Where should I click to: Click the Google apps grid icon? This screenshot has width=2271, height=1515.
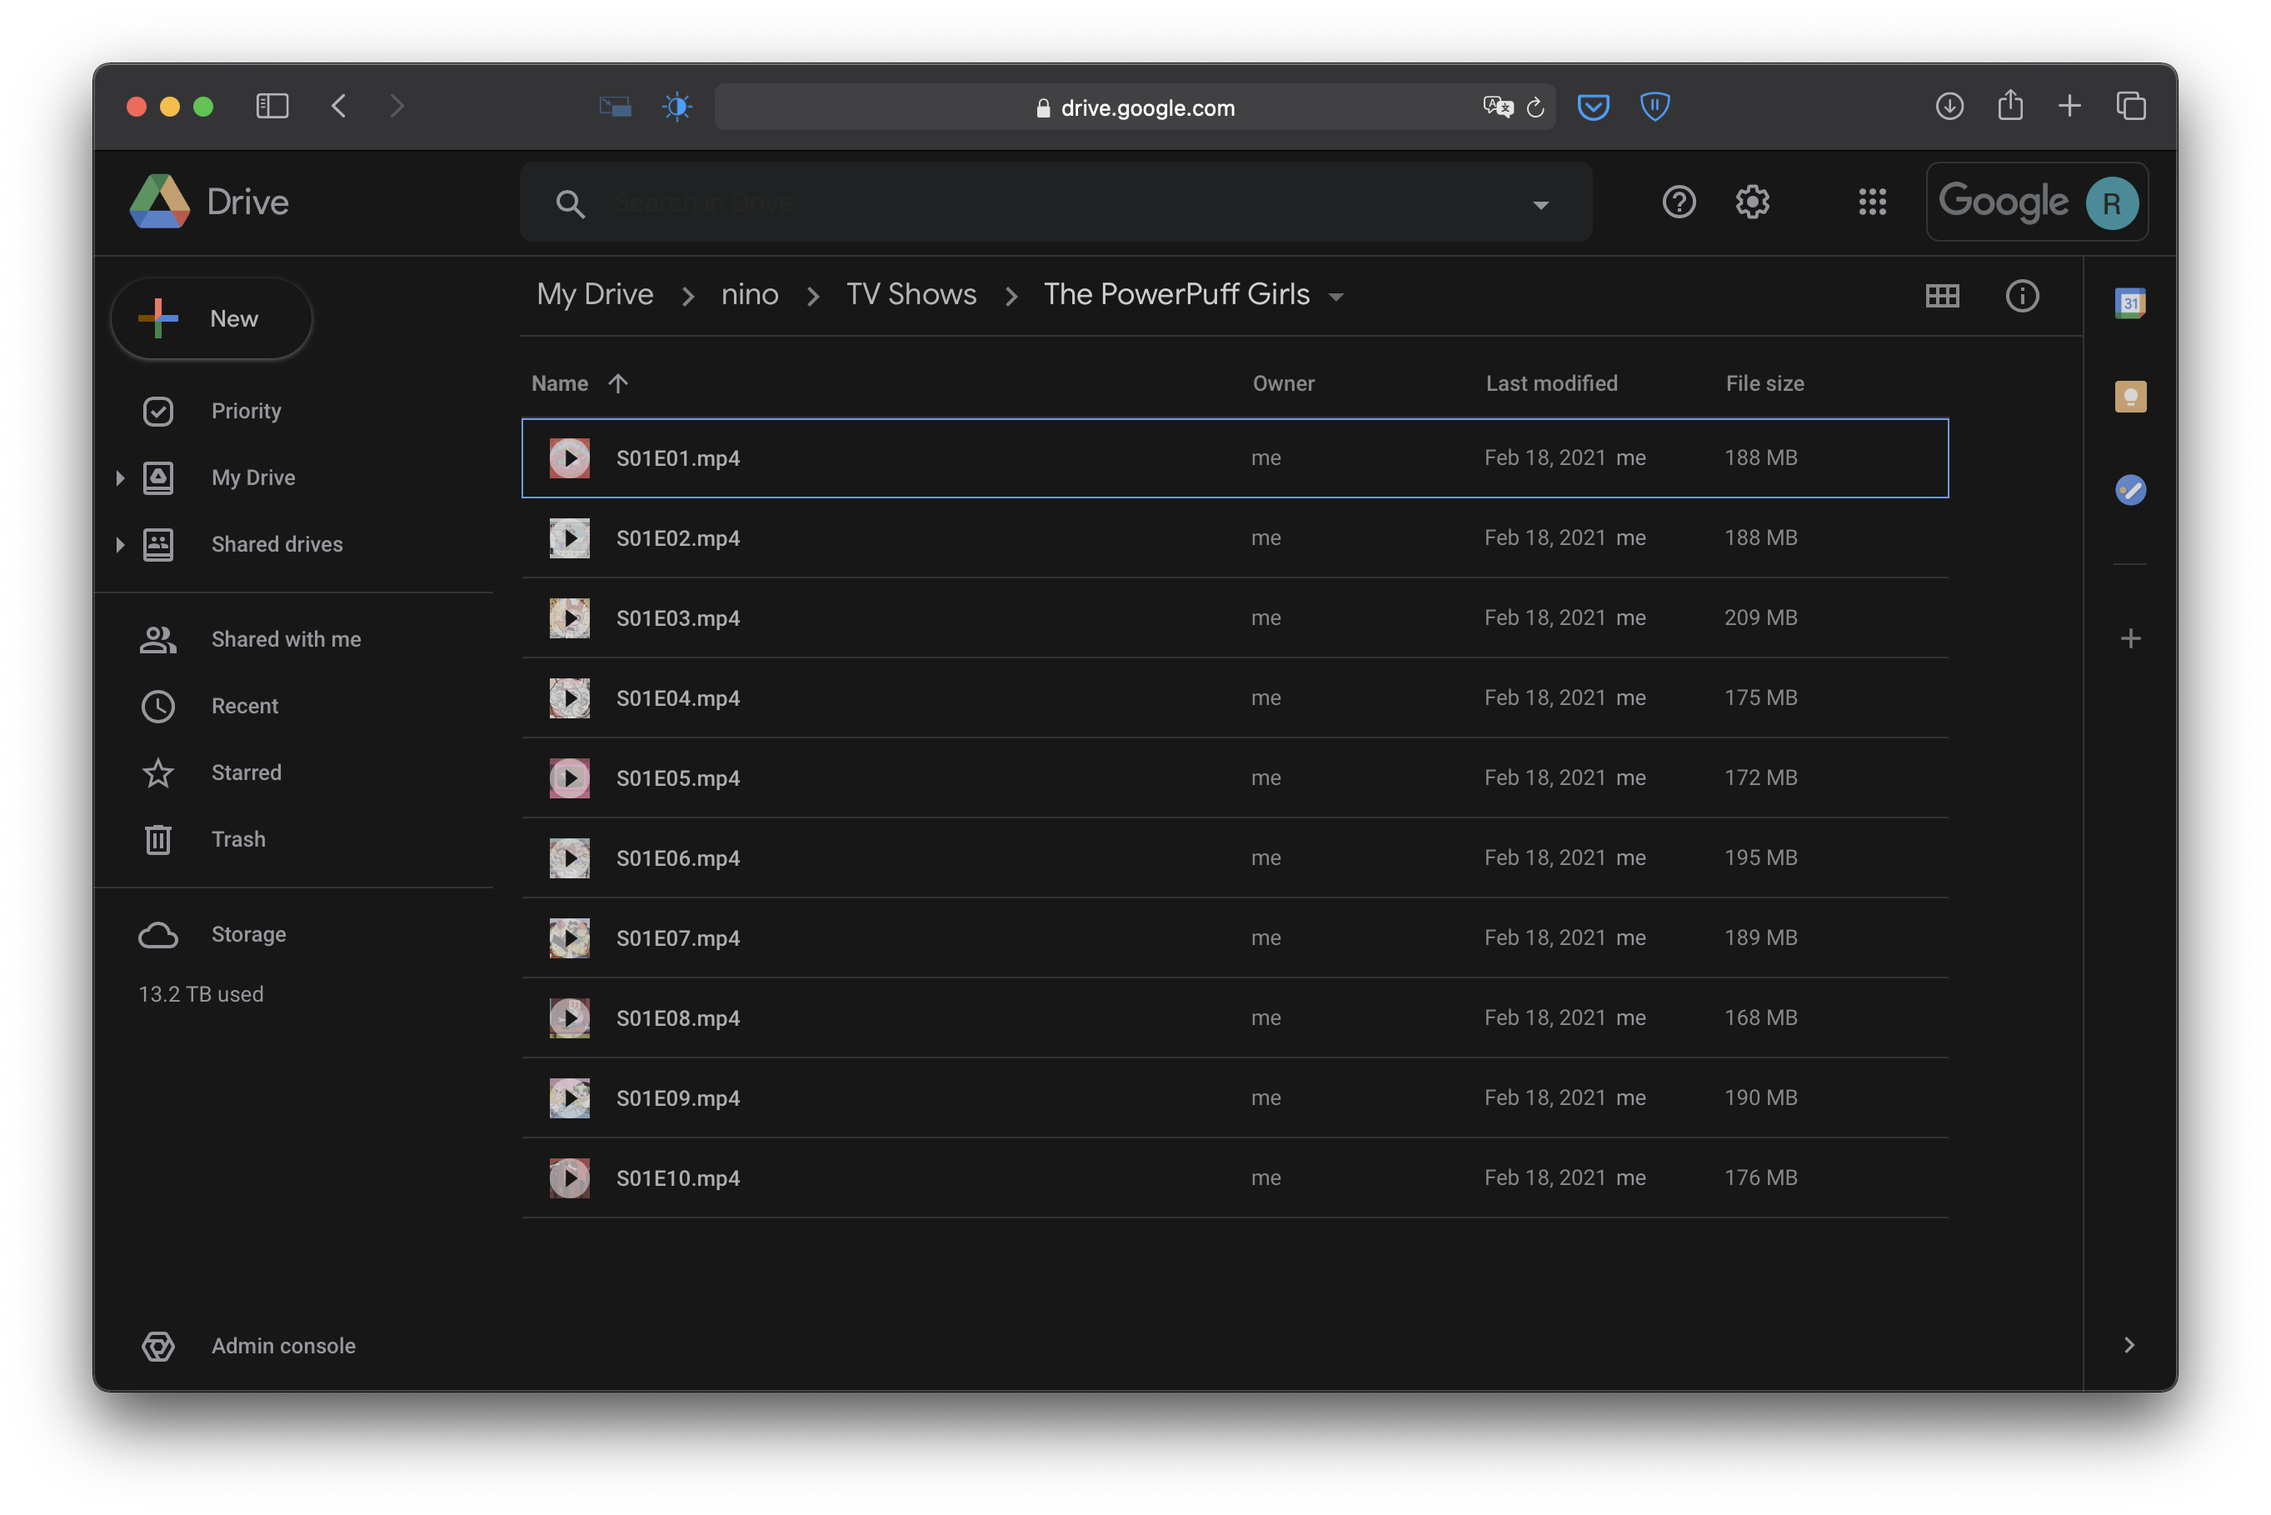click(x=1872, y=202)
